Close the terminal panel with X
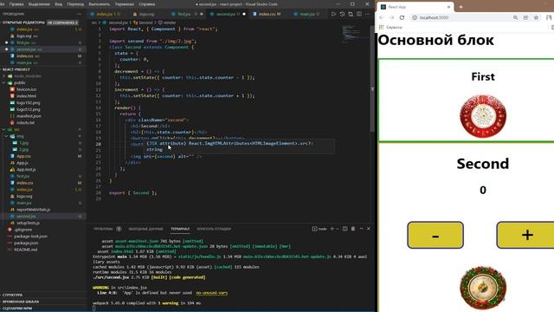This screenshot has width=554, height=312. [369, 229]
